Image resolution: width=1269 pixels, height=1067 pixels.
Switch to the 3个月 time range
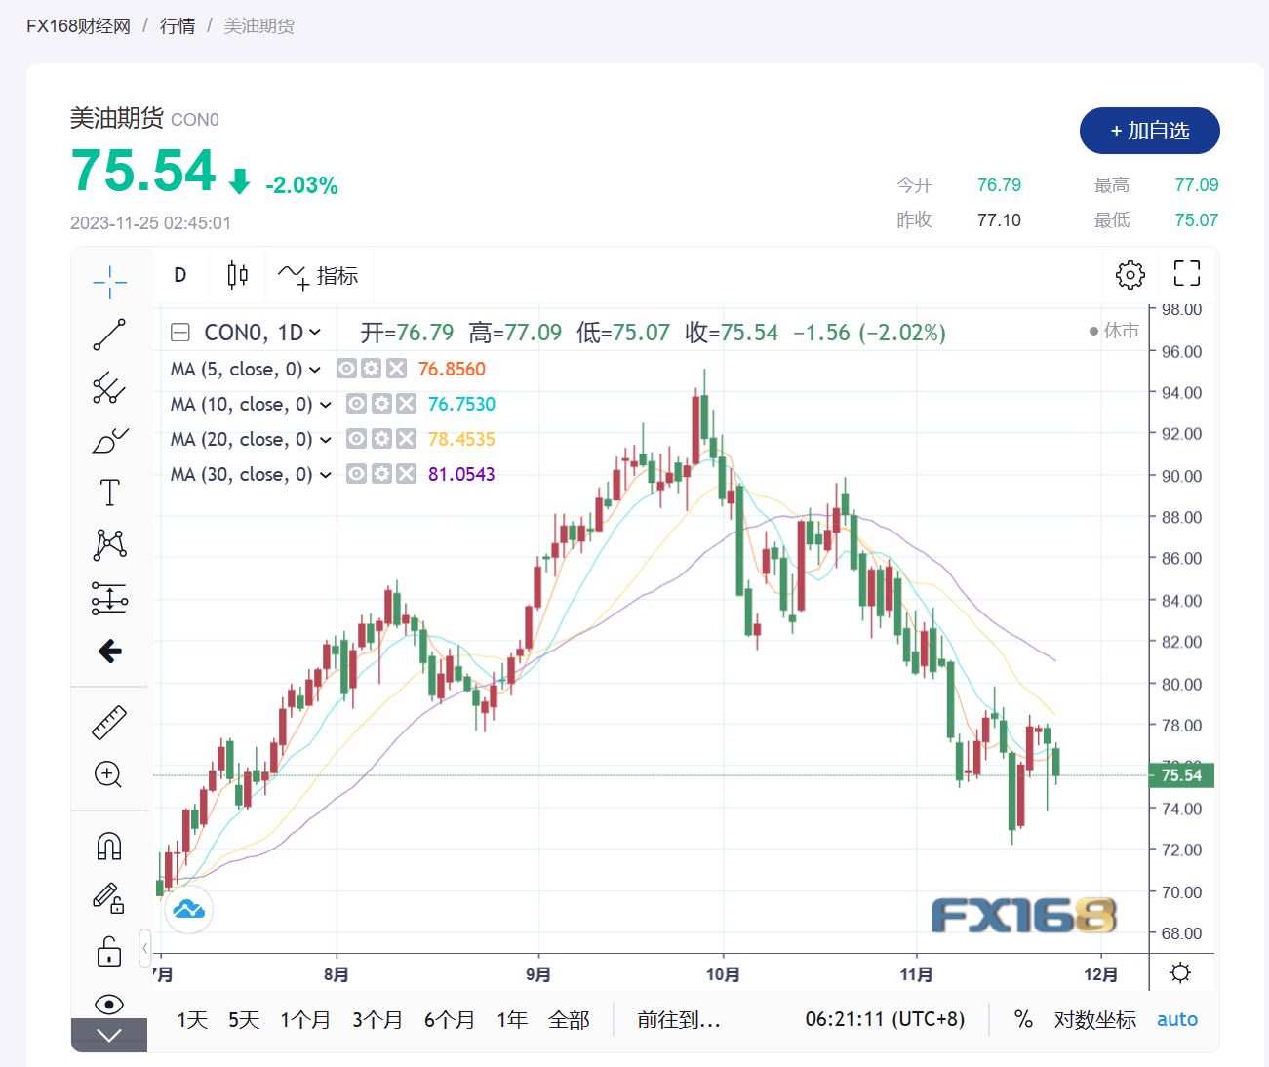pyautogui.click(x=377, y=1020)
